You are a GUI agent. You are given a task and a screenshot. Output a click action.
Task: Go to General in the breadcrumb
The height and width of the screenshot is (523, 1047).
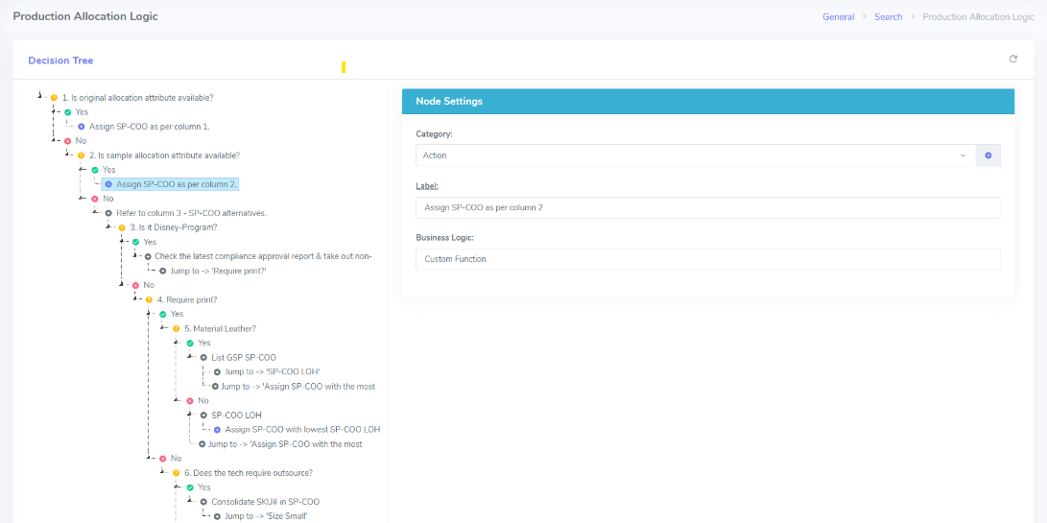click(838, 17)
